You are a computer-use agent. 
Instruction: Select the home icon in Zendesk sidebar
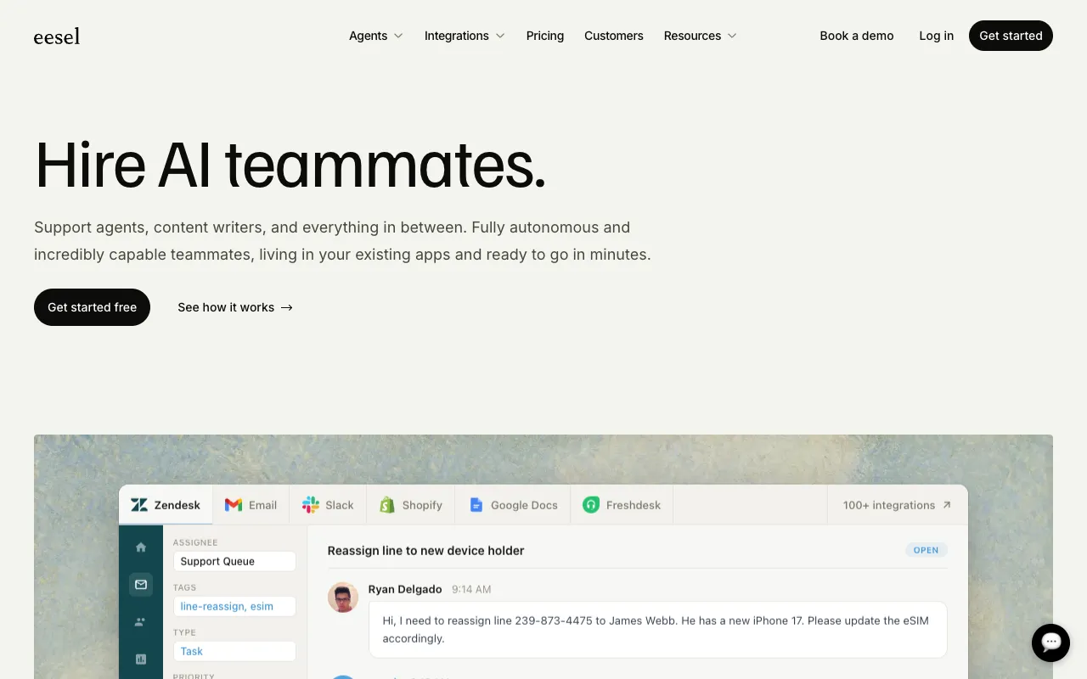tap(141, 547)
